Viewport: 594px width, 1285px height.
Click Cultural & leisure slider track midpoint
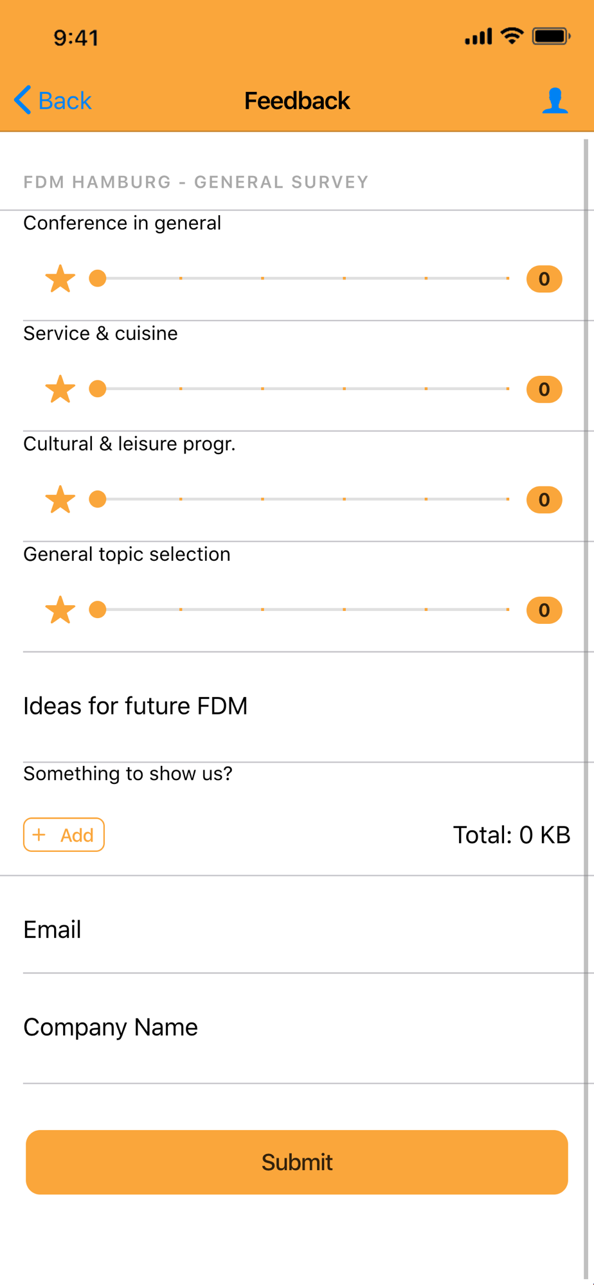(x=302, y=499)
